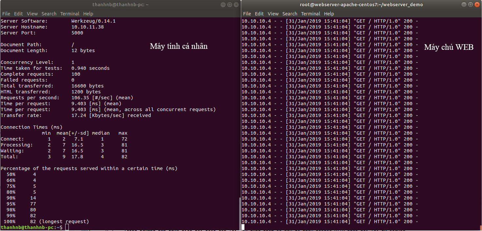The width and height of the screenshot is (482, 231).
Task: Minimize the thanhnb-pc terminal window
Action: tap(223, 5)
